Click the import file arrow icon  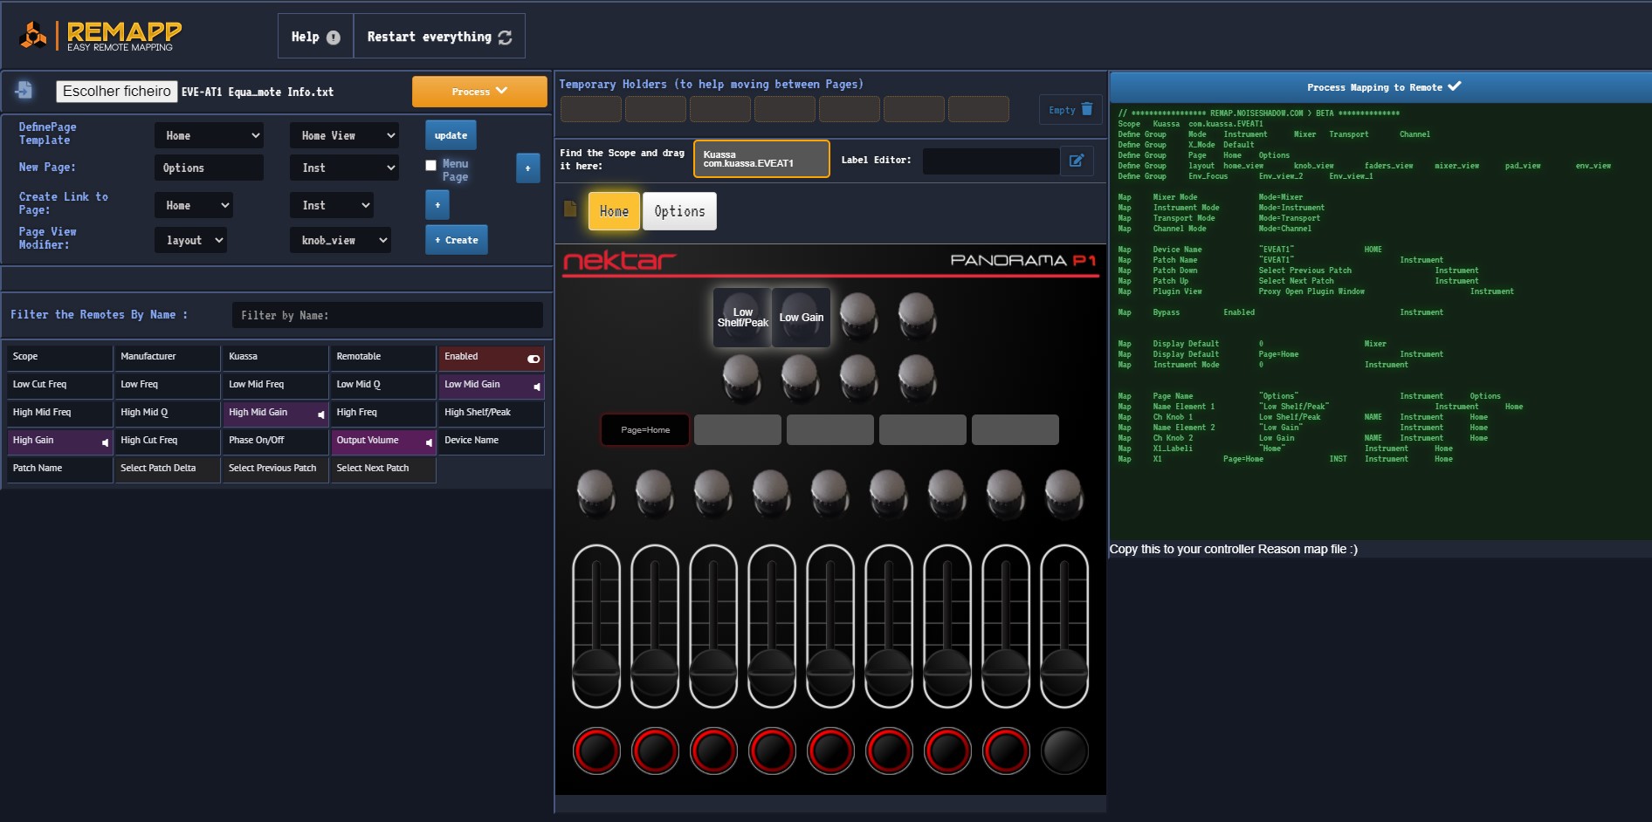point(24,90)
